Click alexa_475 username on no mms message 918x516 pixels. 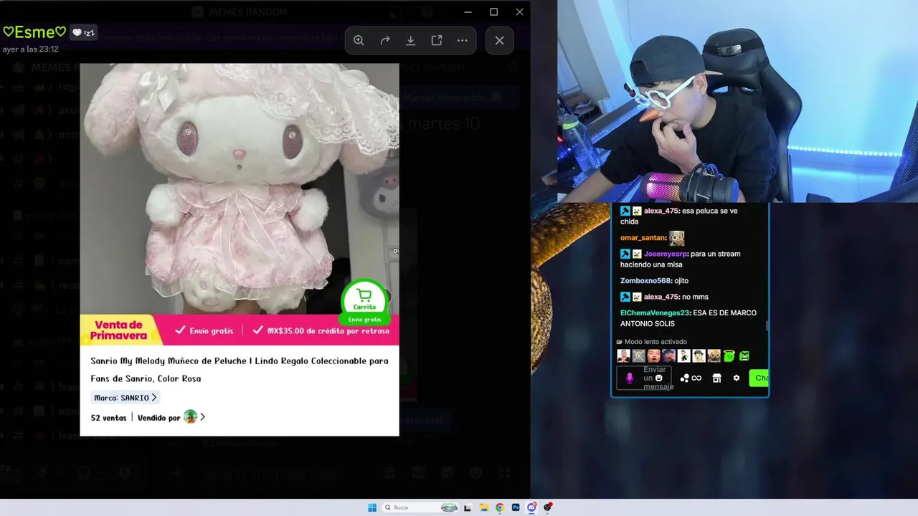tap(661, 297)
